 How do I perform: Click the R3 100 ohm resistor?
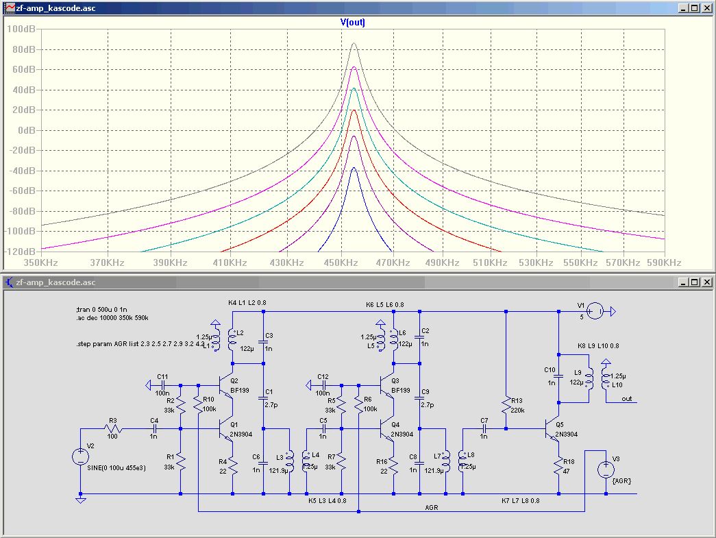(x=114, y=430)
